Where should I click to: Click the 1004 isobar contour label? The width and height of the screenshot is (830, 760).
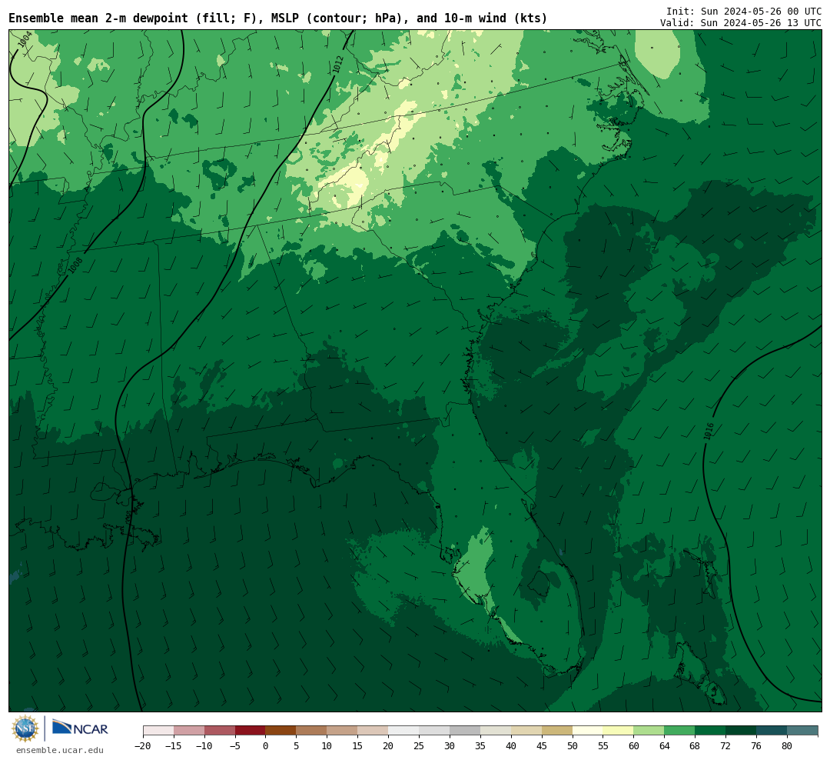(25, 39)
